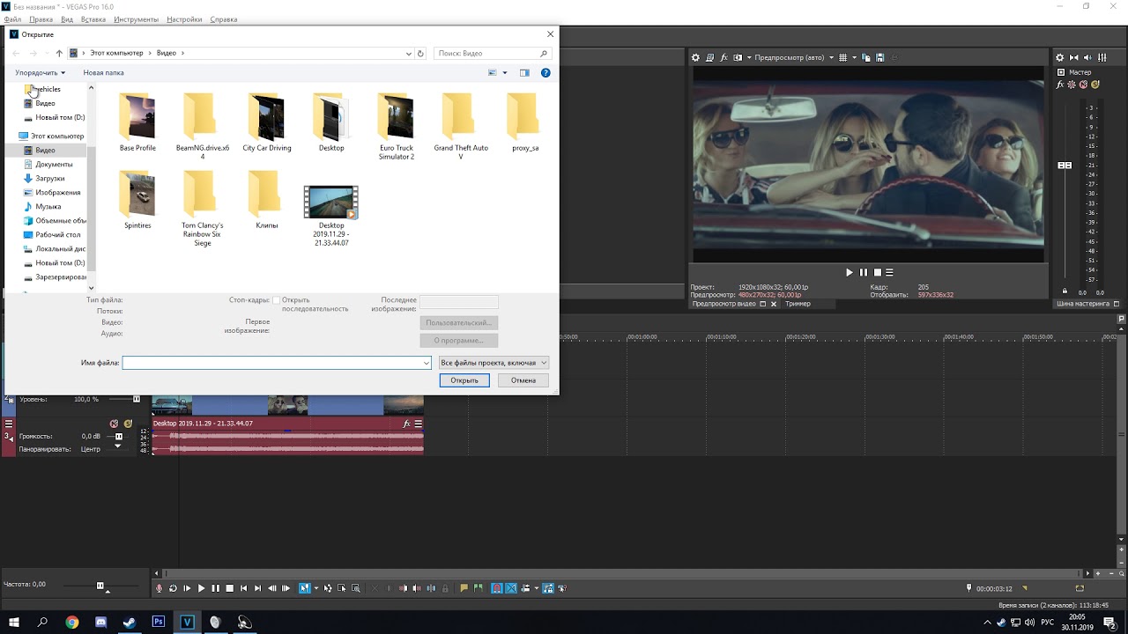Toggle loop playback in timeline transport

tap(173, 588)
